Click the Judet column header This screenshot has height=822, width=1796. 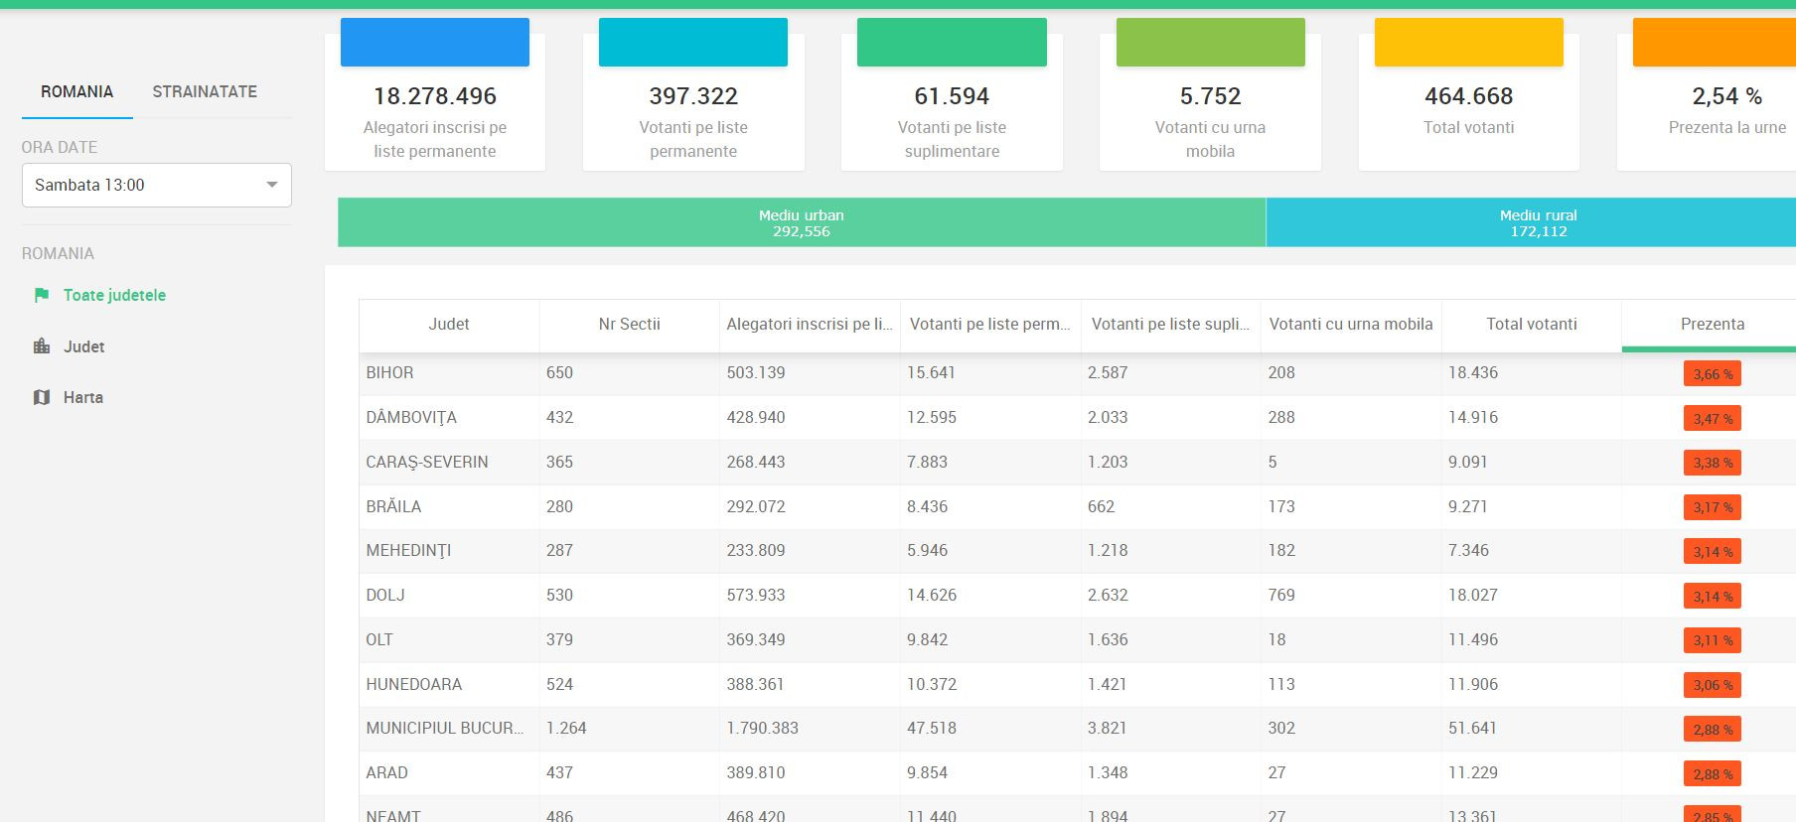pyautogui.click(x=448, y=324)
